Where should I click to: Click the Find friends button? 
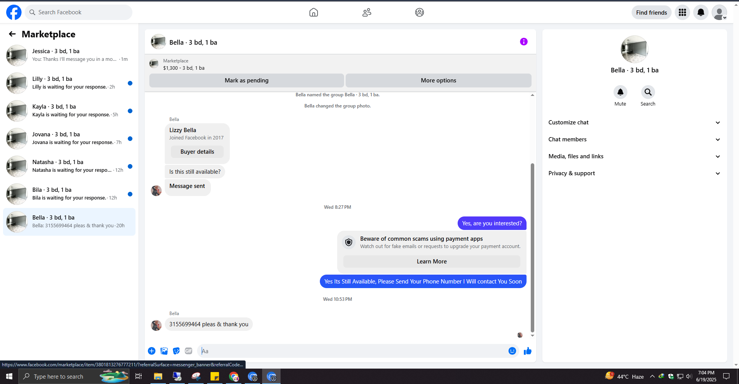[x=651, y=12]
